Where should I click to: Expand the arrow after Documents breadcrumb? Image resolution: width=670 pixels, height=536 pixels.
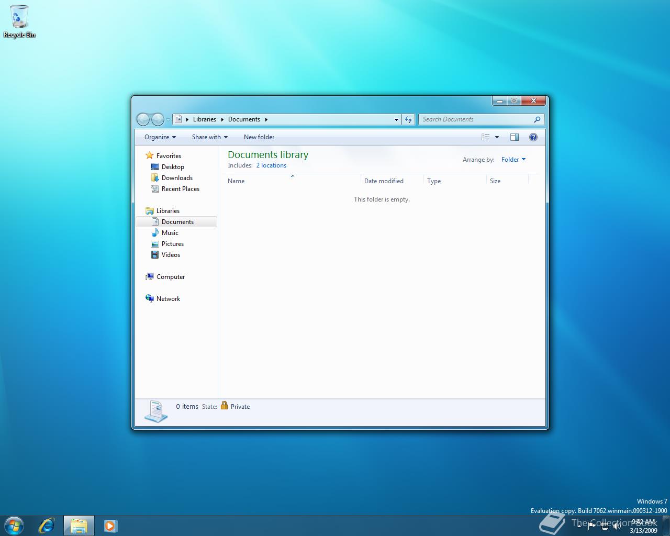click(x=266, y=119)
